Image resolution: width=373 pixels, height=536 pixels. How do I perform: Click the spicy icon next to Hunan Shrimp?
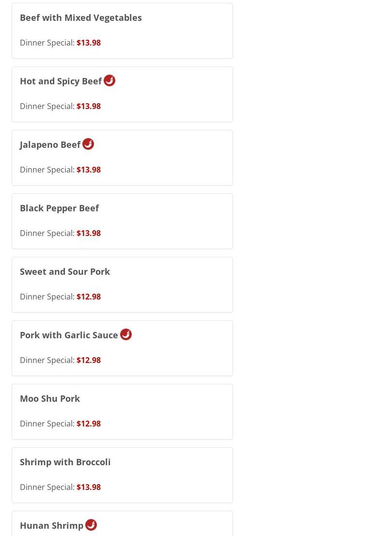click(91, 525)
